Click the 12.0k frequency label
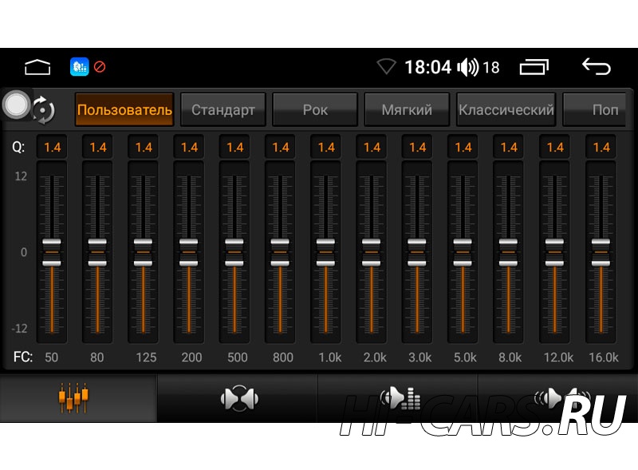This screenshot has width=638, height=470. pyautogui.click(x=558, y=357)
